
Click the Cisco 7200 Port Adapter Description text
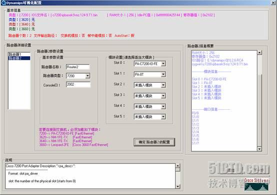[40, 166]
